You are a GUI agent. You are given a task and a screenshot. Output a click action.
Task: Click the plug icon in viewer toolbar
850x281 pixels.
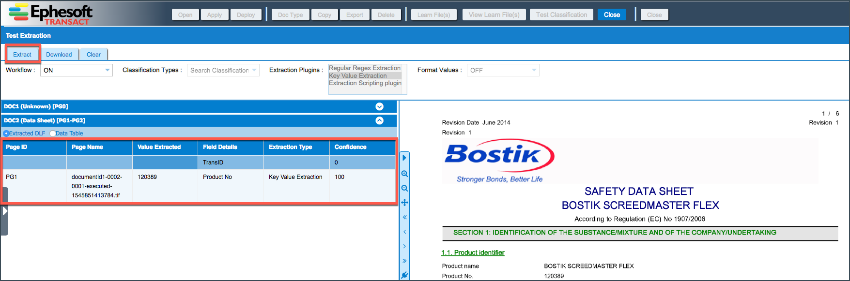pyautogui.click(x=404, y=275)
